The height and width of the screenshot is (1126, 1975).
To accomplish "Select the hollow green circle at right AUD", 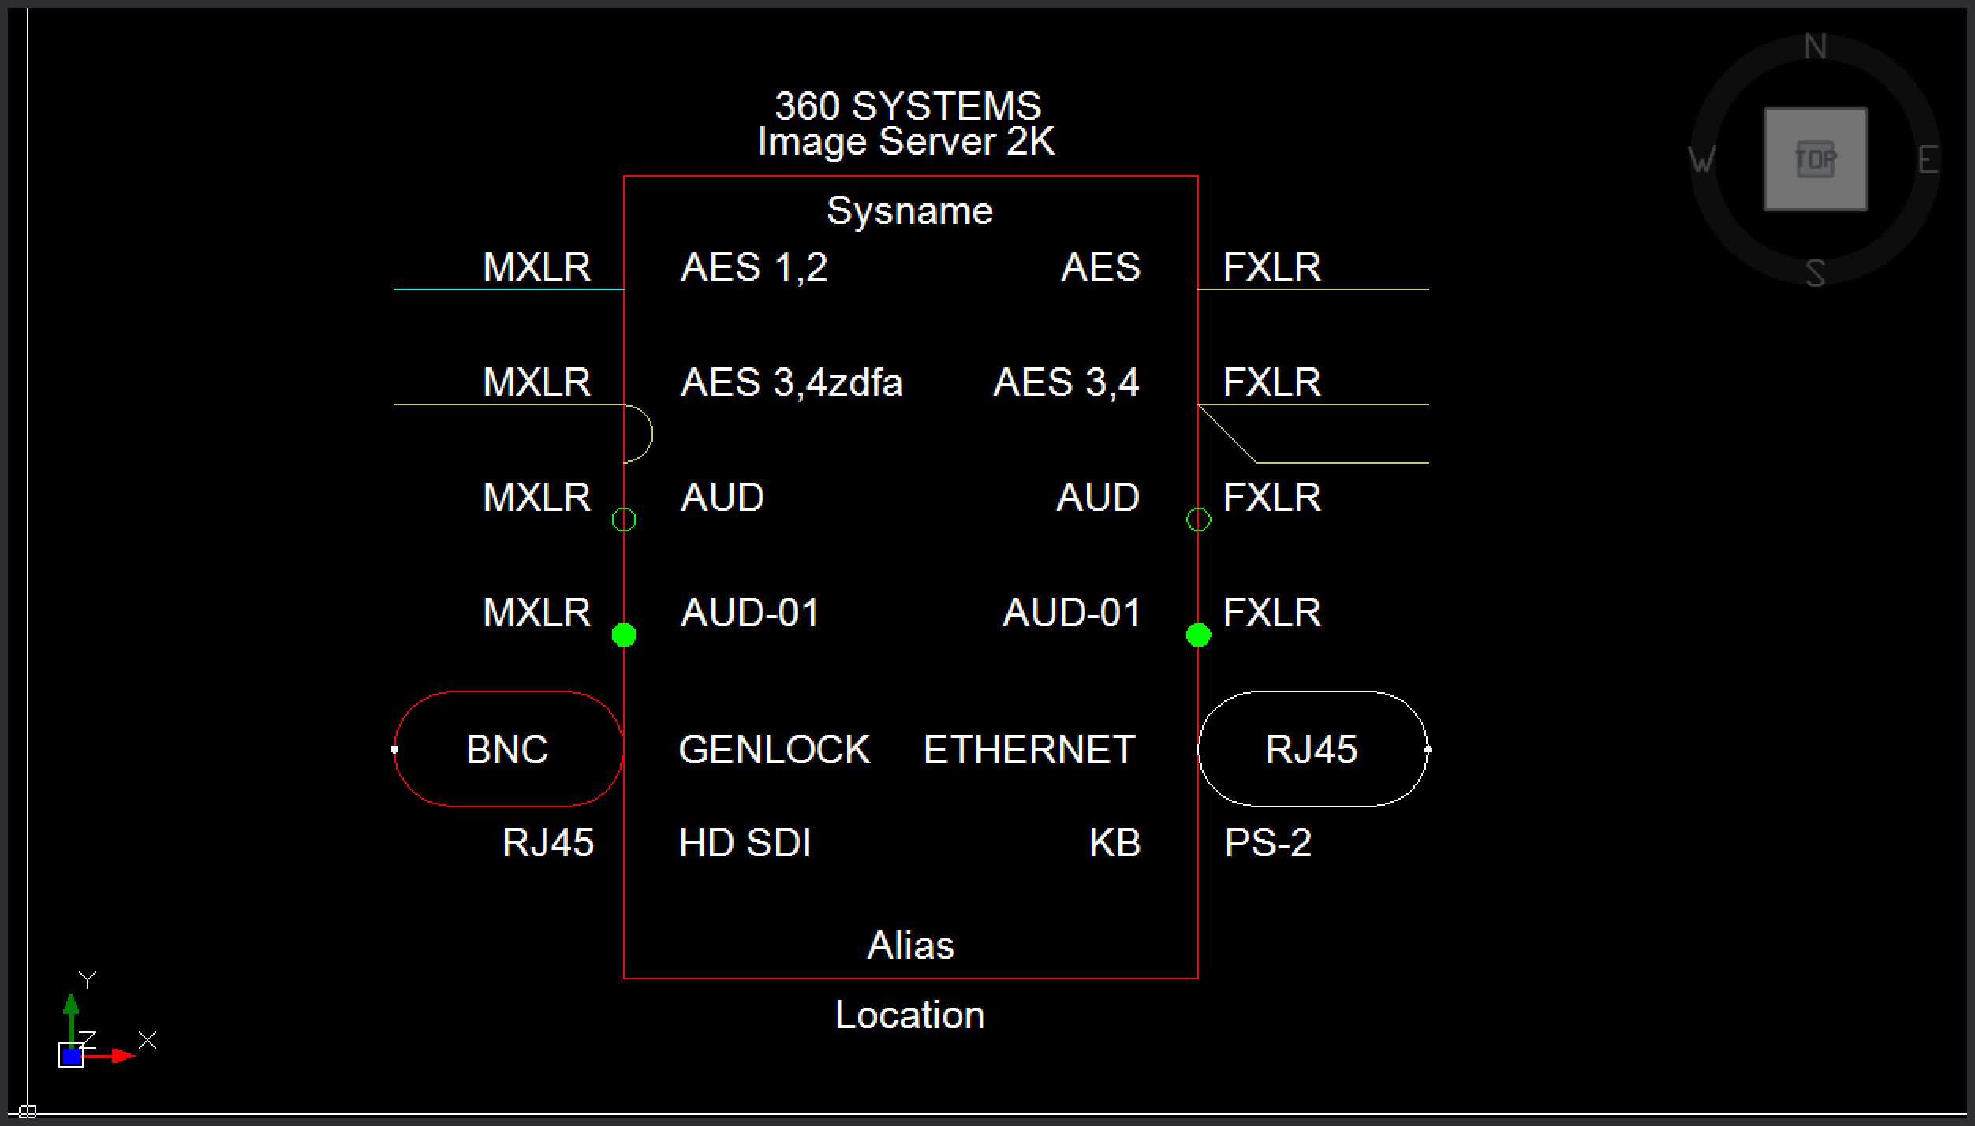I will tap(1198, 520).
